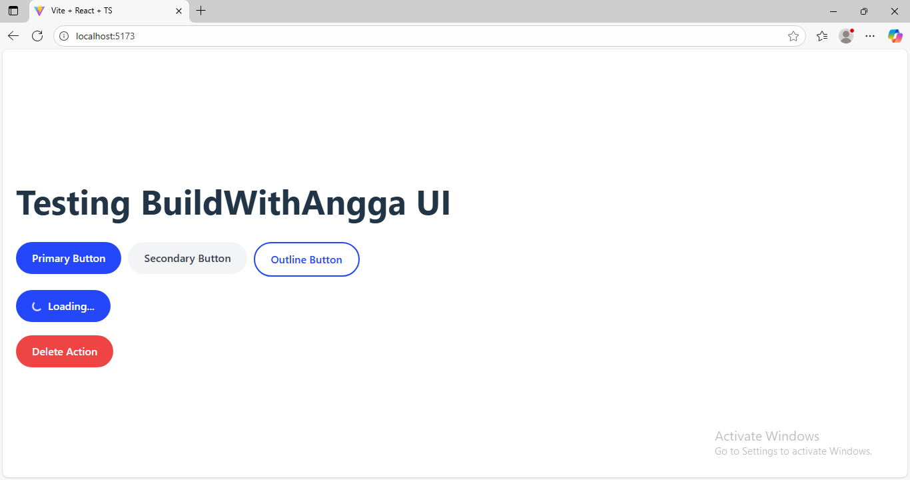Click the Primary Button
The height and width of the screenshot is (480, 910).
[x=69, y=258]
